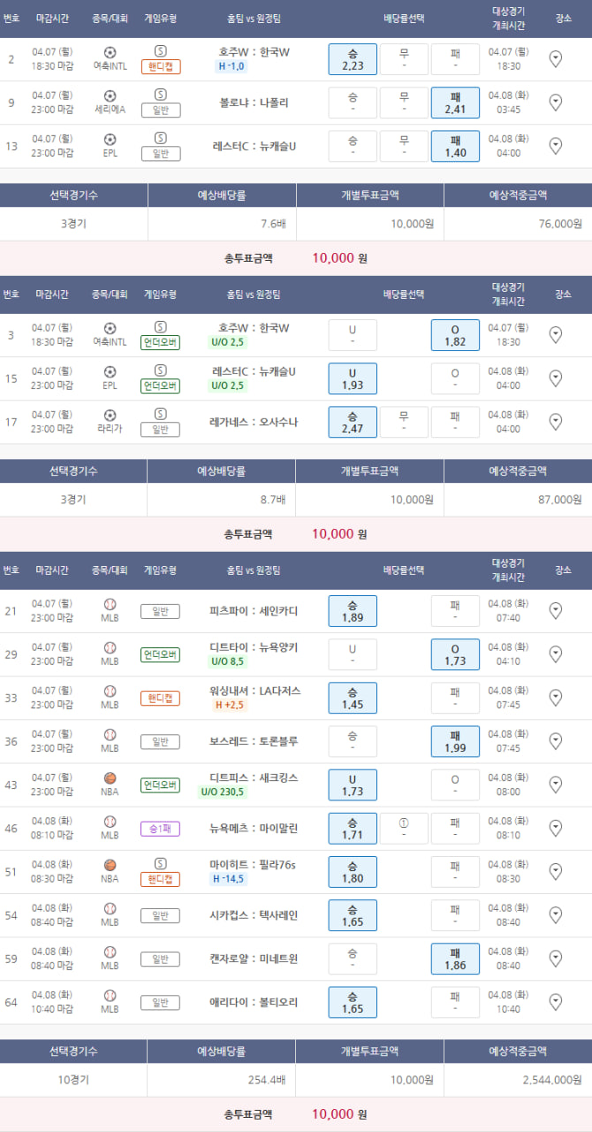The width and height of the screenshot is (592, 1132).
Task: Open location pin for match 51 마이히트
Action: [556, 871]
